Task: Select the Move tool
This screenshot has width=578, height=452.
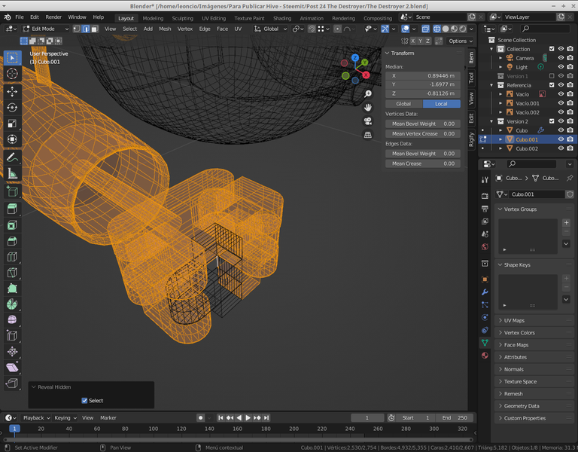Action: click(12, 91)
